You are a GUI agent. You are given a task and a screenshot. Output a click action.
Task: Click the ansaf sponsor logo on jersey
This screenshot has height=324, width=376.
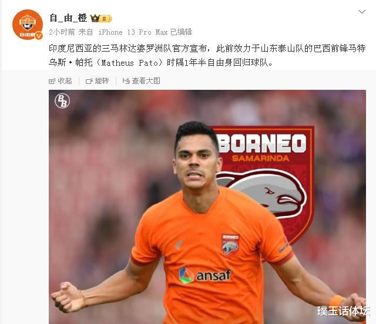[x=205, y=275]
